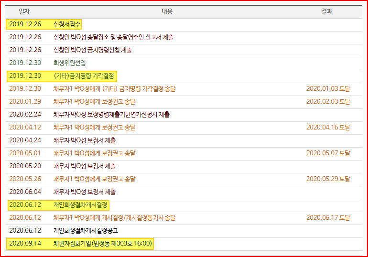Click the date beside 신청서접수
The width and height of the screenshot is (368, 257).
(25, 24)
